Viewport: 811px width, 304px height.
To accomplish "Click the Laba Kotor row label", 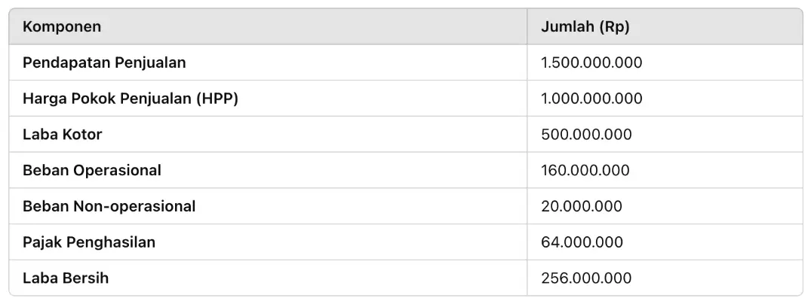I will pos(63,134).
